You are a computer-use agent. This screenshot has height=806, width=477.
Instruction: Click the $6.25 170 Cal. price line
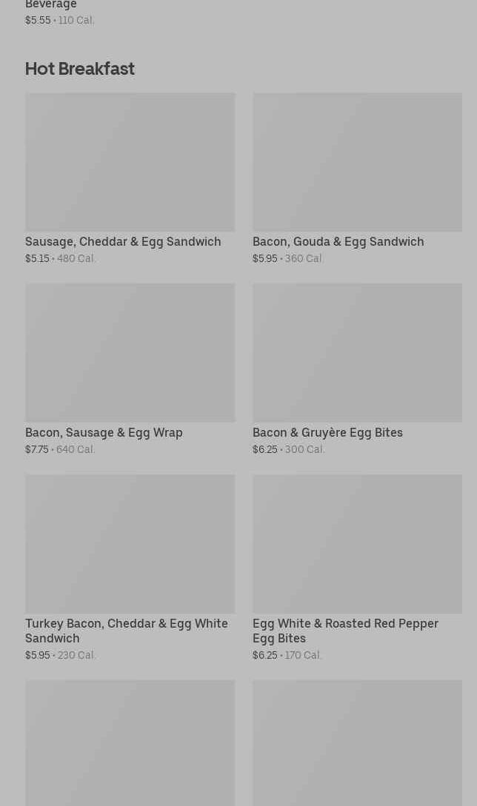pos(287,656)
